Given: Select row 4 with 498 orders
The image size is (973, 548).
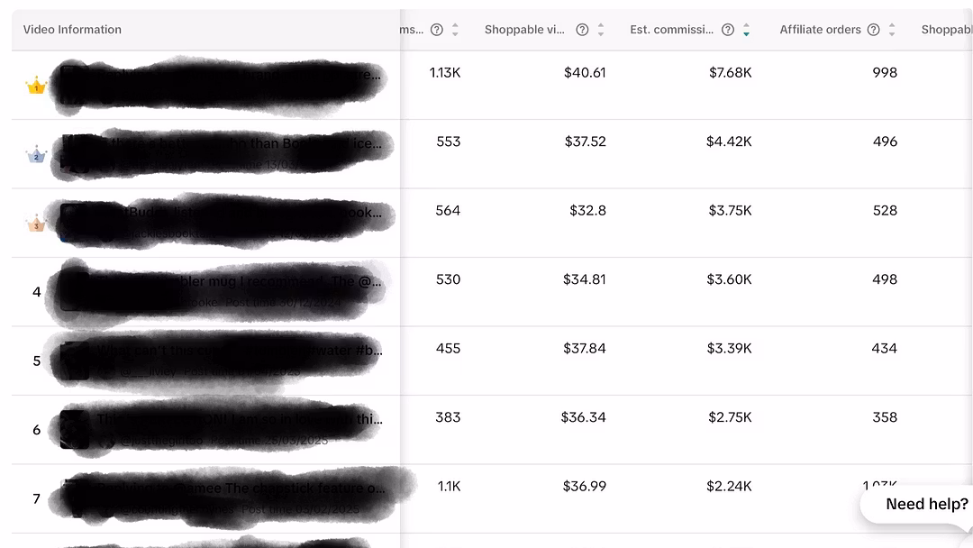Looking at the screenshot, I should 492,292.
